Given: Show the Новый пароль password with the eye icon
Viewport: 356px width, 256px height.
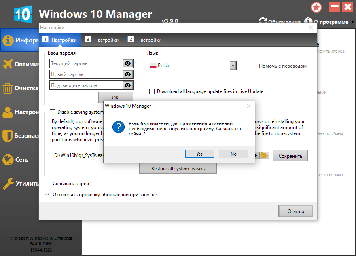Looking at the screenshot, I should (x=127, y=74).
